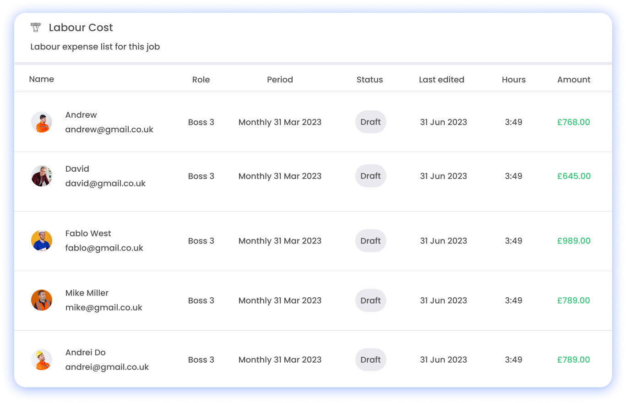The image size is (626, 403).
Task: Click the Draft status badge for Andrew
Action: pos(370,122)
